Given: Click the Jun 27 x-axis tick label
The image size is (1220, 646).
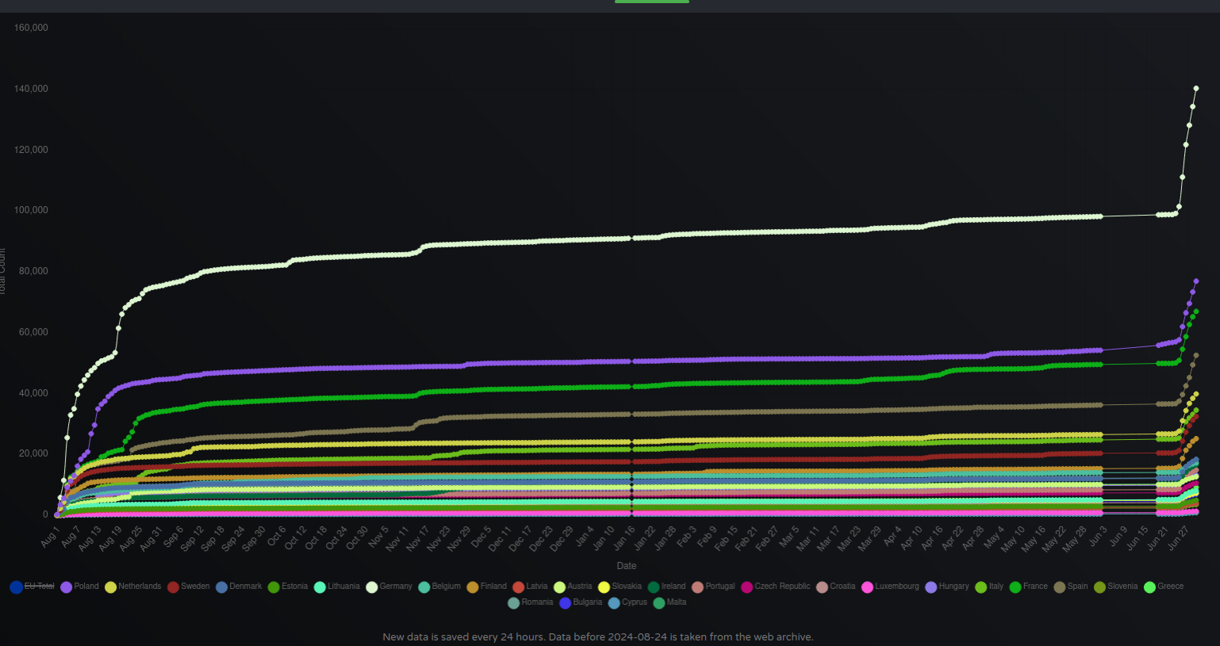Looking at the screenshot, I should (1178, 537).
